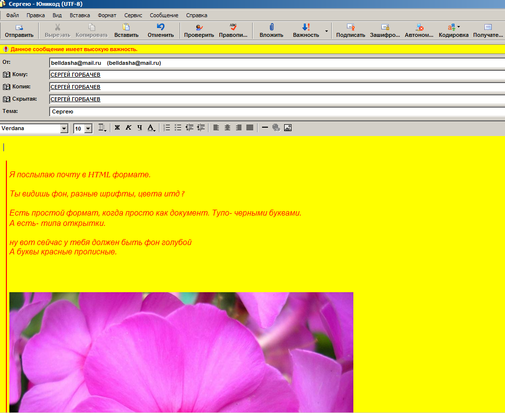Encrypt the message using Зашифро... button
This screenshot has width=505, height=413.
[385, 30]
